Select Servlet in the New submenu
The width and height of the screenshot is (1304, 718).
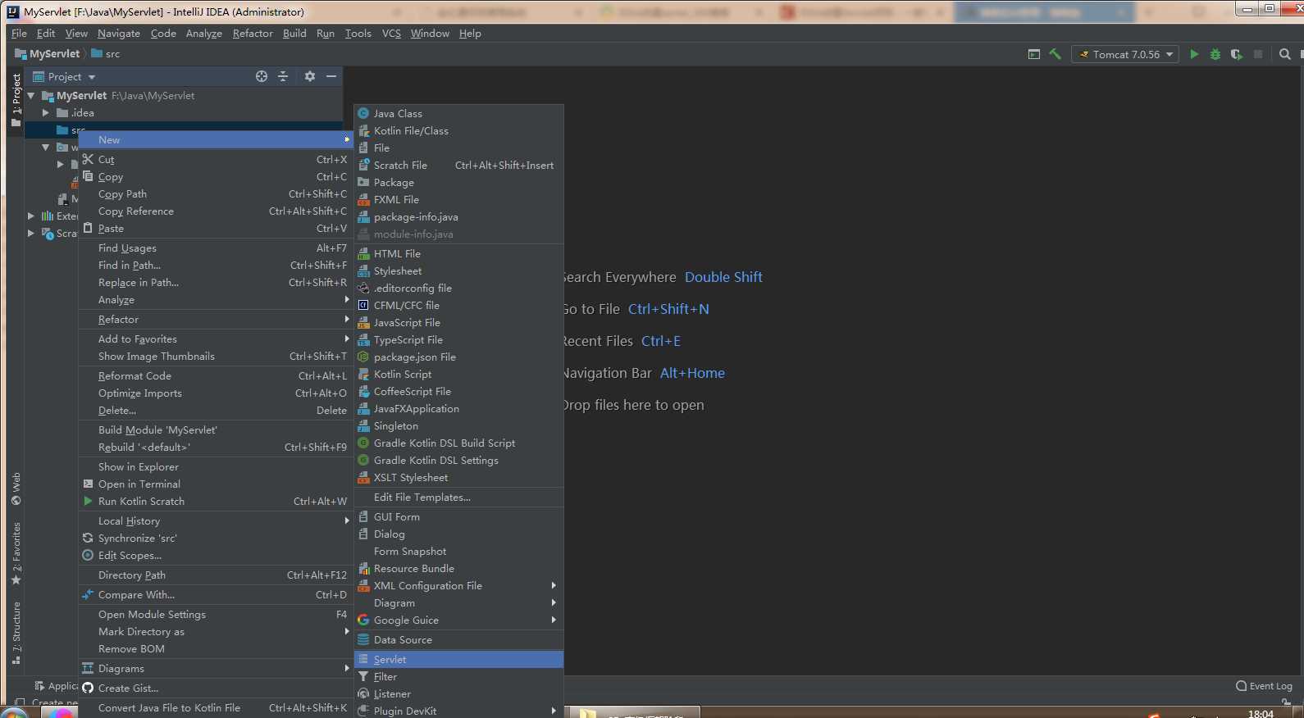point(459,660)
